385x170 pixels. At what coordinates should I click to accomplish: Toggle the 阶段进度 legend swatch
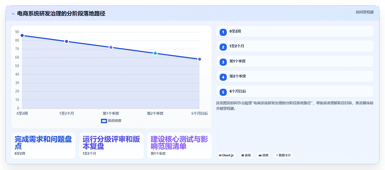[104, 121]
